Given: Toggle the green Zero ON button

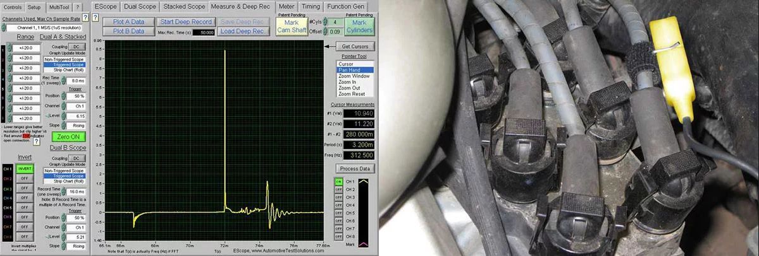Looking at the screenshot, I should coord(69,137).
